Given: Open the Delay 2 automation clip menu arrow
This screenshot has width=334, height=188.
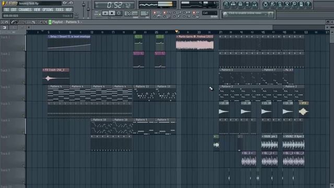Looking at the screenshot, I should [x=49, y=37].
